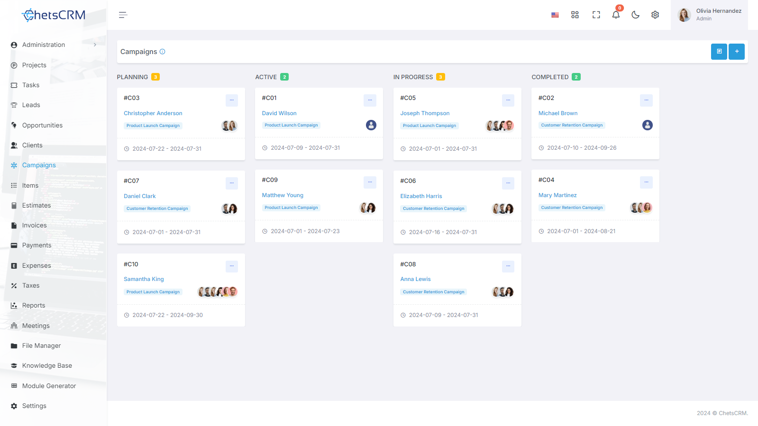Open the options menu on card #C10

(232, 266)
